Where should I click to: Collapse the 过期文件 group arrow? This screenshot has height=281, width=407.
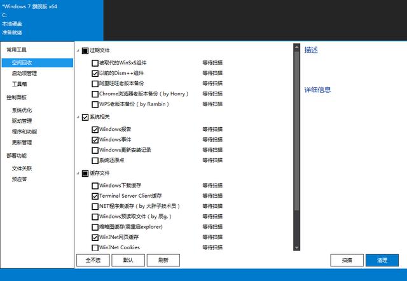pyautogui.click(x=78, y=51)
